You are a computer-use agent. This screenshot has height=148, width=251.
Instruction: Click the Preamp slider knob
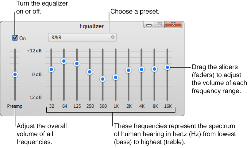tap(14, 74)
